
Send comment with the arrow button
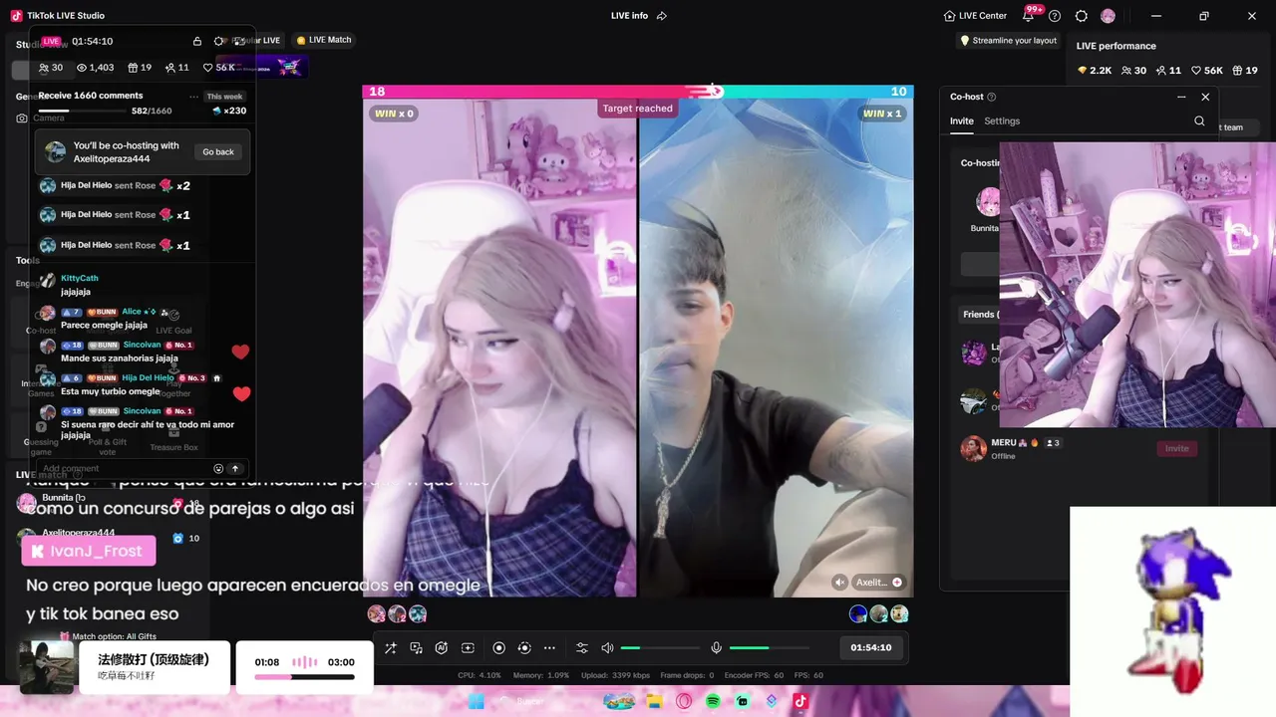235,468
